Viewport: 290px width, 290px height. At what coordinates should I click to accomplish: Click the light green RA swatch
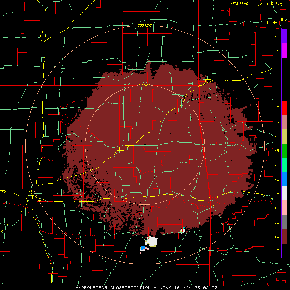pos(285,165)
